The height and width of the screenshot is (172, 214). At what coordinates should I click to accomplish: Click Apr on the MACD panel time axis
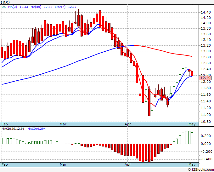coord(127,164)
